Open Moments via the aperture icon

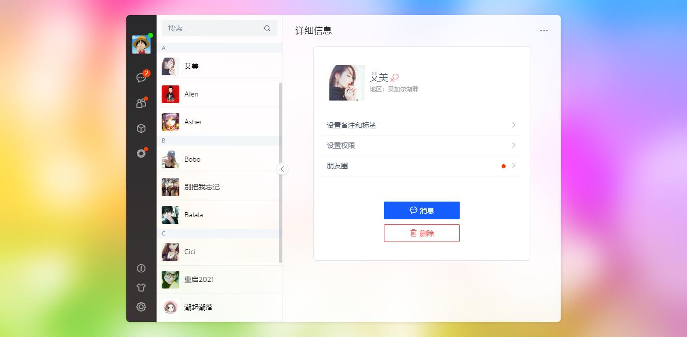(x=141, y=153)
